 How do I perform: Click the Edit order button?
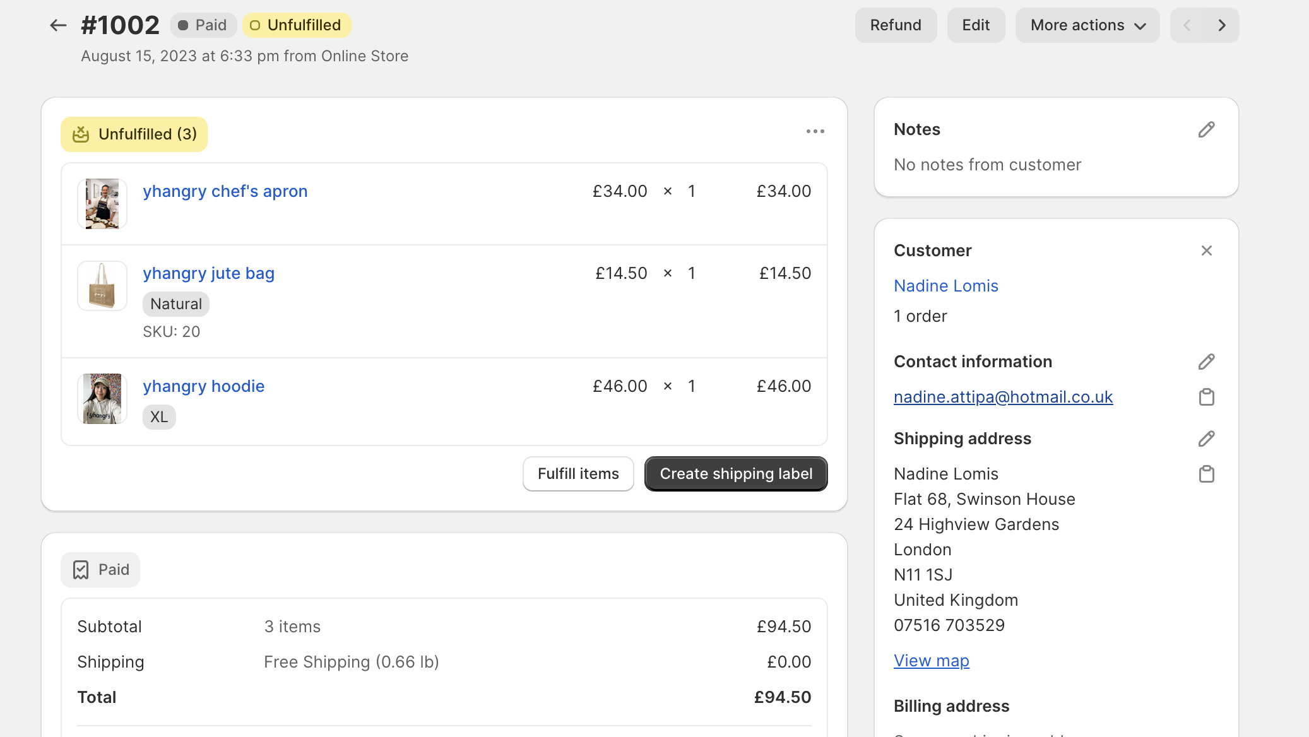click(x=976, y=25)
